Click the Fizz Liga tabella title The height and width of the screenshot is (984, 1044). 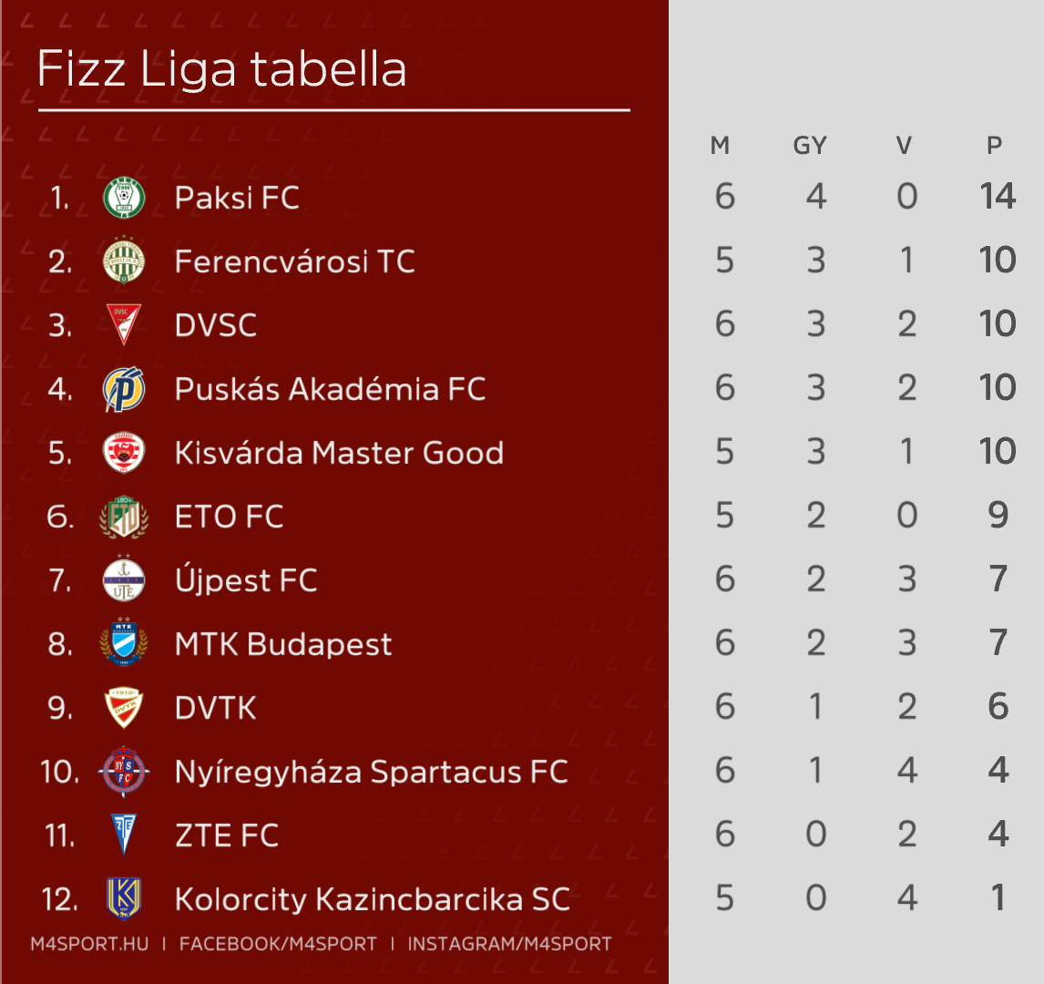(x=221, y=70)
